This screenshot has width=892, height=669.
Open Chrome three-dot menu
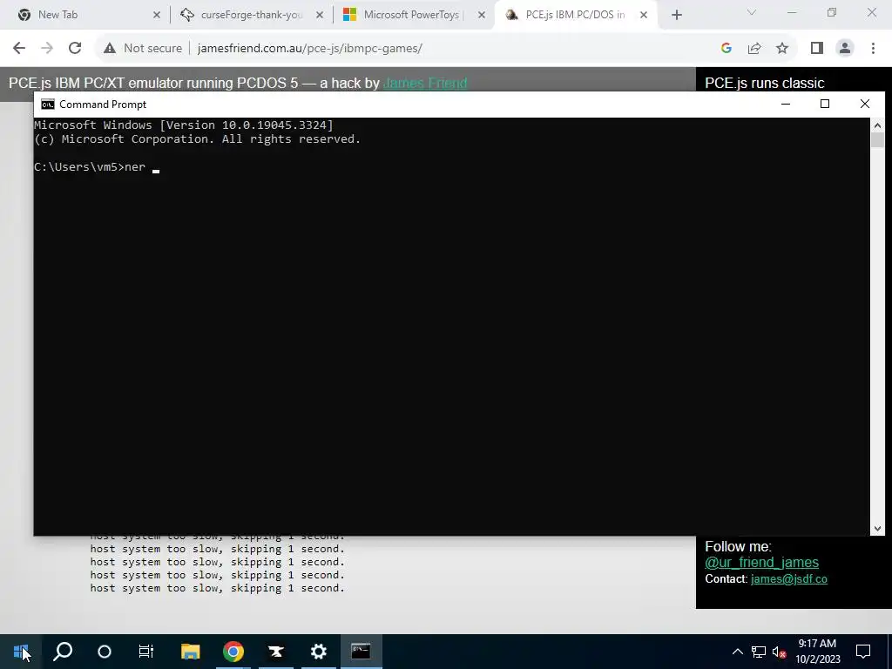(873, 49)
